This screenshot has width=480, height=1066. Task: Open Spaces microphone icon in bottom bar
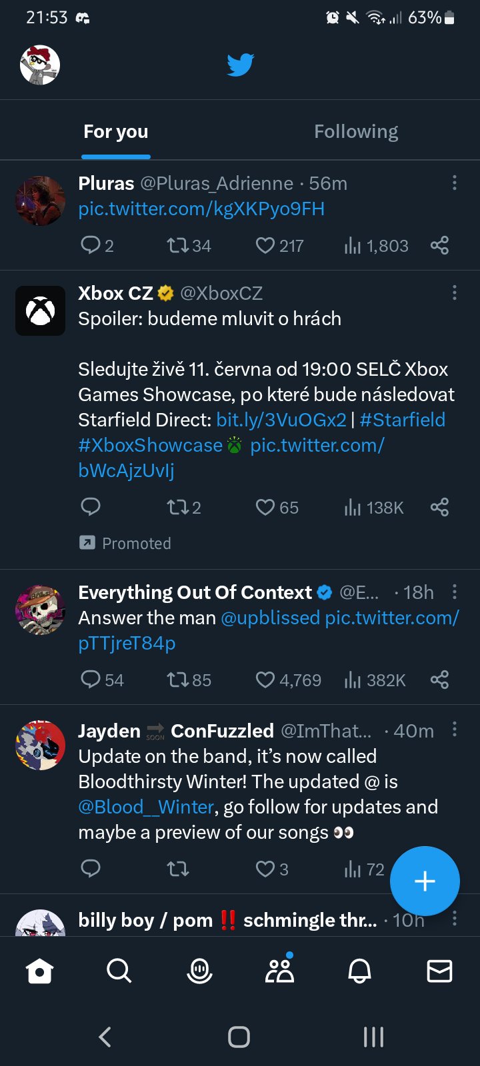pos(199,971)
